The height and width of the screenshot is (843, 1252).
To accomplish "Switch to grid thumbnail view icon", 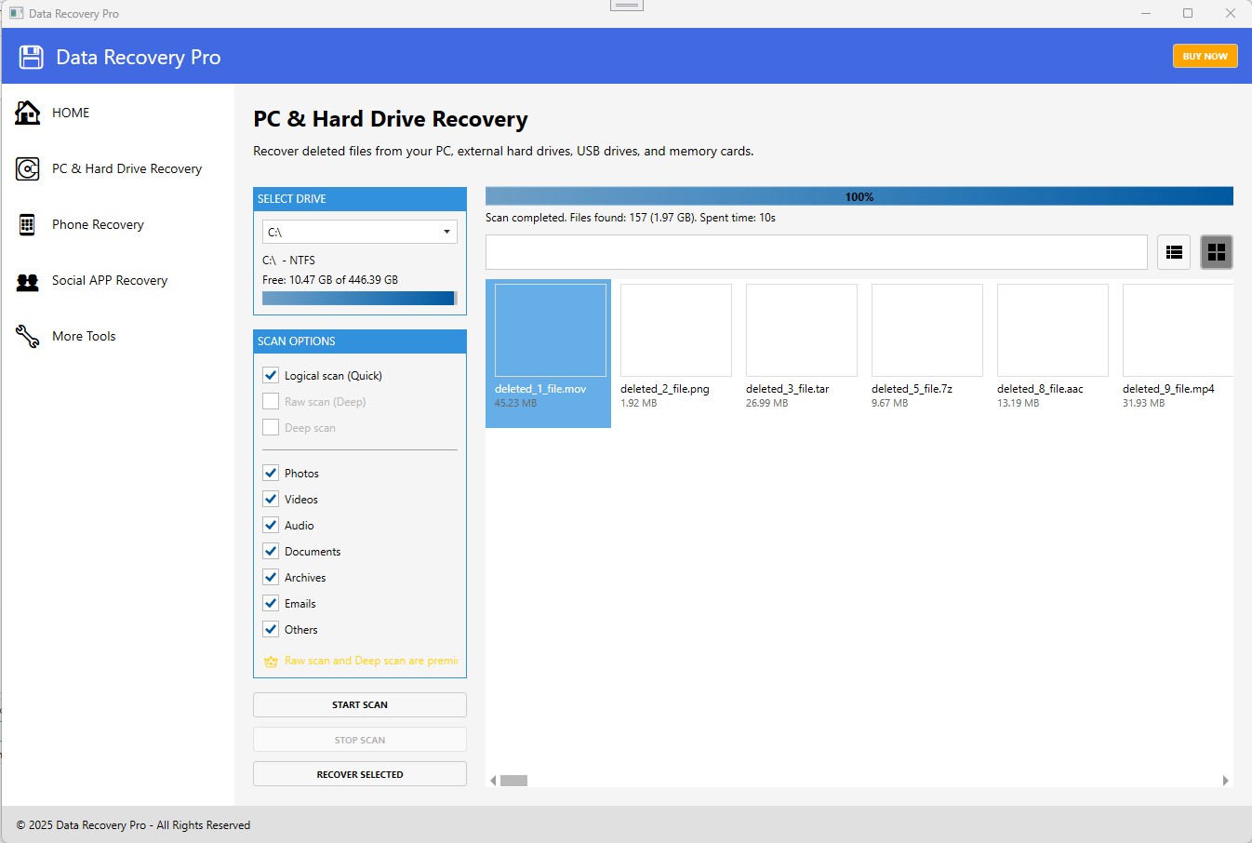I will coord(1217,252).
